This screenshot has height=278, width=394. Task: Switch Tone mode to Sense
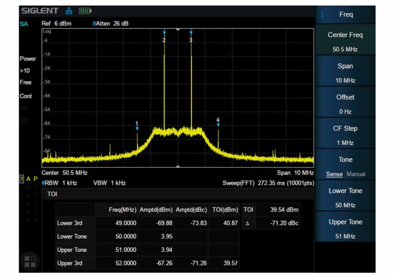click(x=334, y=174)
